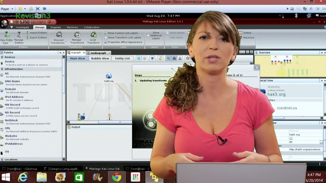Image resolution: width=326 pixels, height=183 pixels.
Task: Expand the Detail View panel chevron
Action: click(x=322, y=81)
